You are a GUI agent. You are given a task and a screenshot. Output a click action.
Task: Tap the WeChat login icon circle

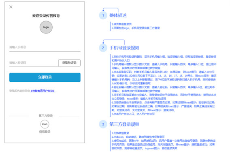pyautogui.click(x=45, y=124)
